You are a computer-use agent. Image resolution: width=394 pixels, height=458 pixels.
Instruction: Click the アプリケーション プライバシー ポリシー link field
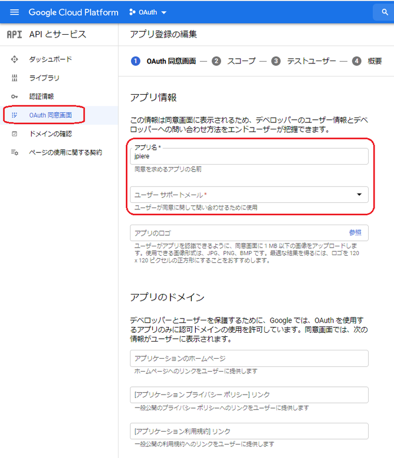point(249,395)
